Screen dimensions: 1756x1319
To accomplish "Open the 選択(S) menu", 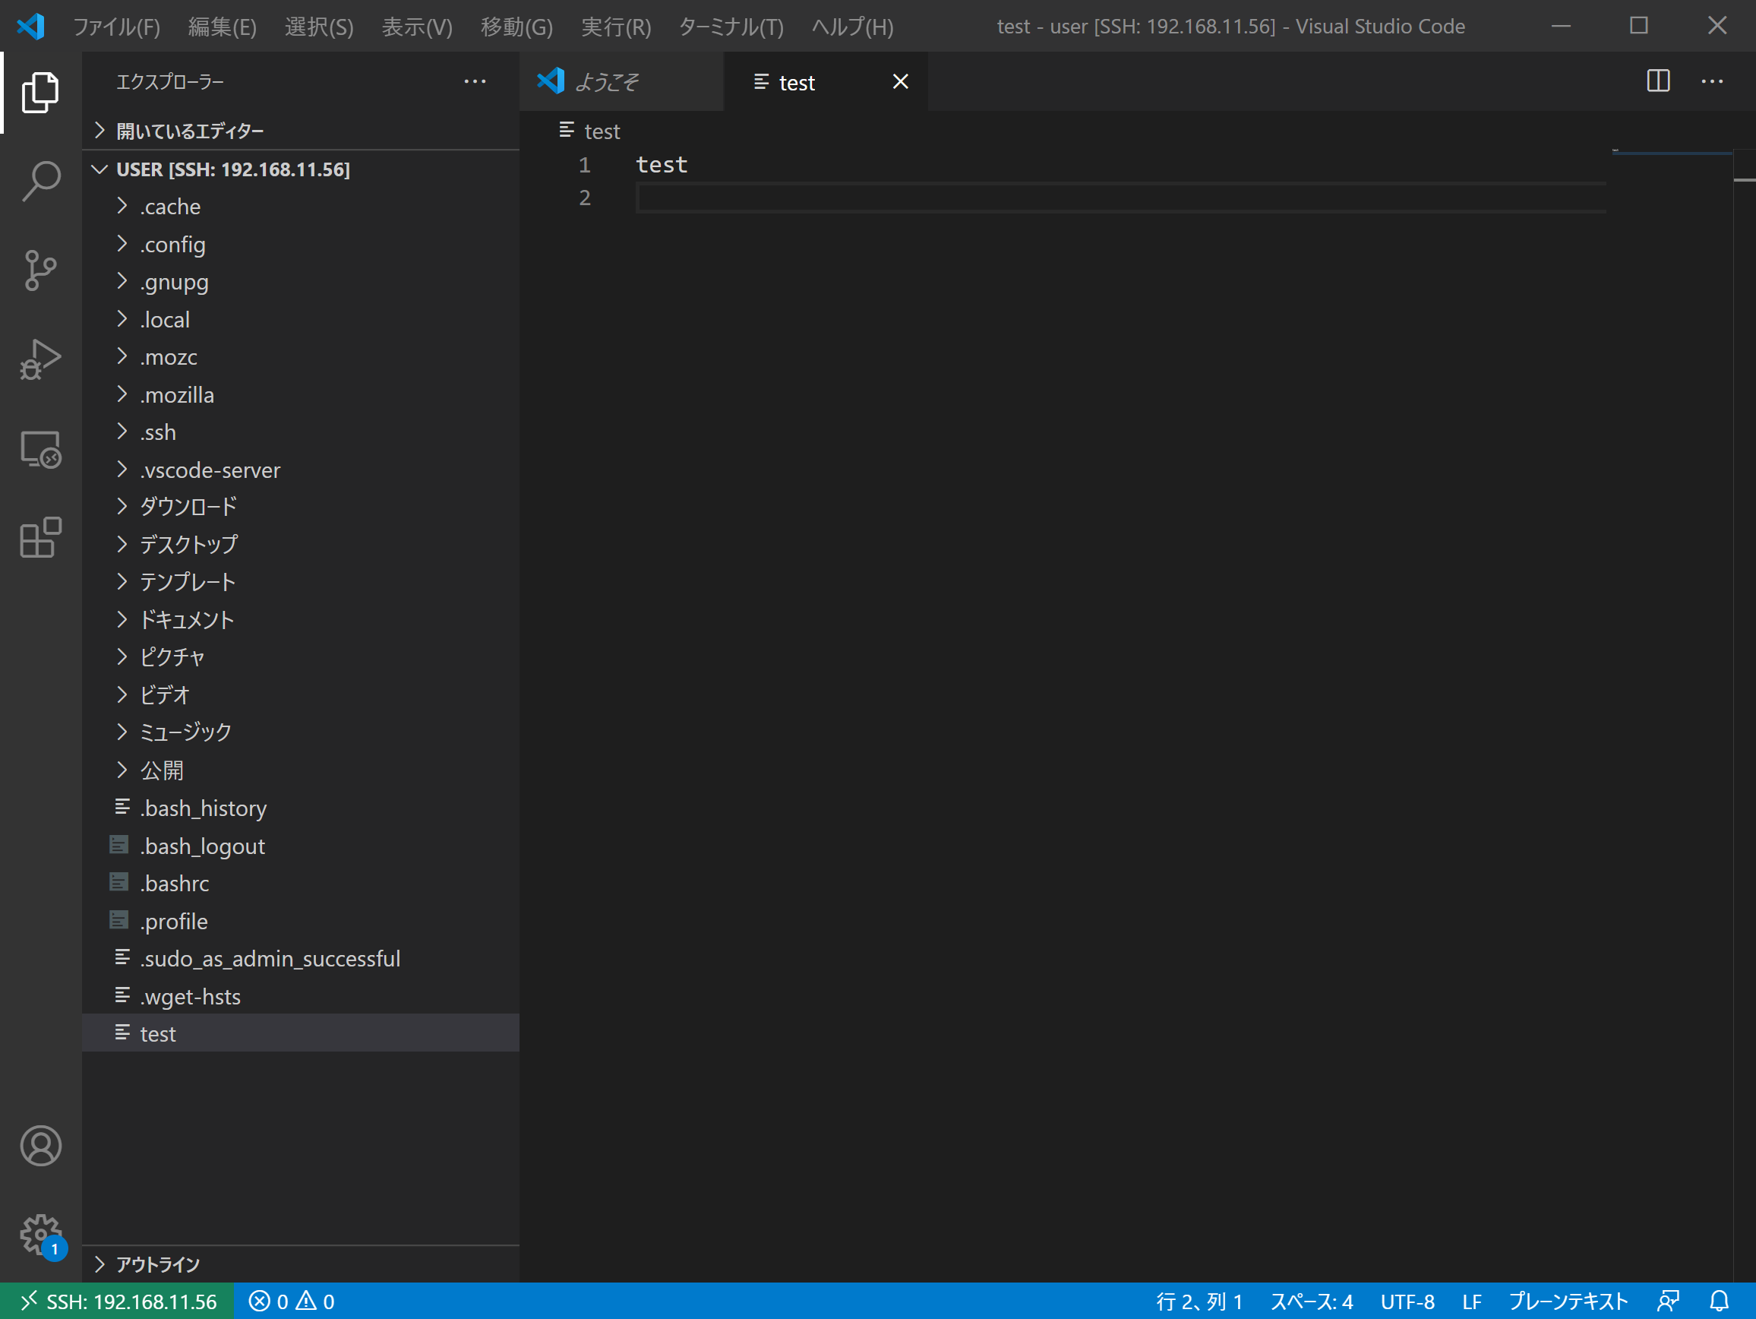I will (x=319, y=27).
